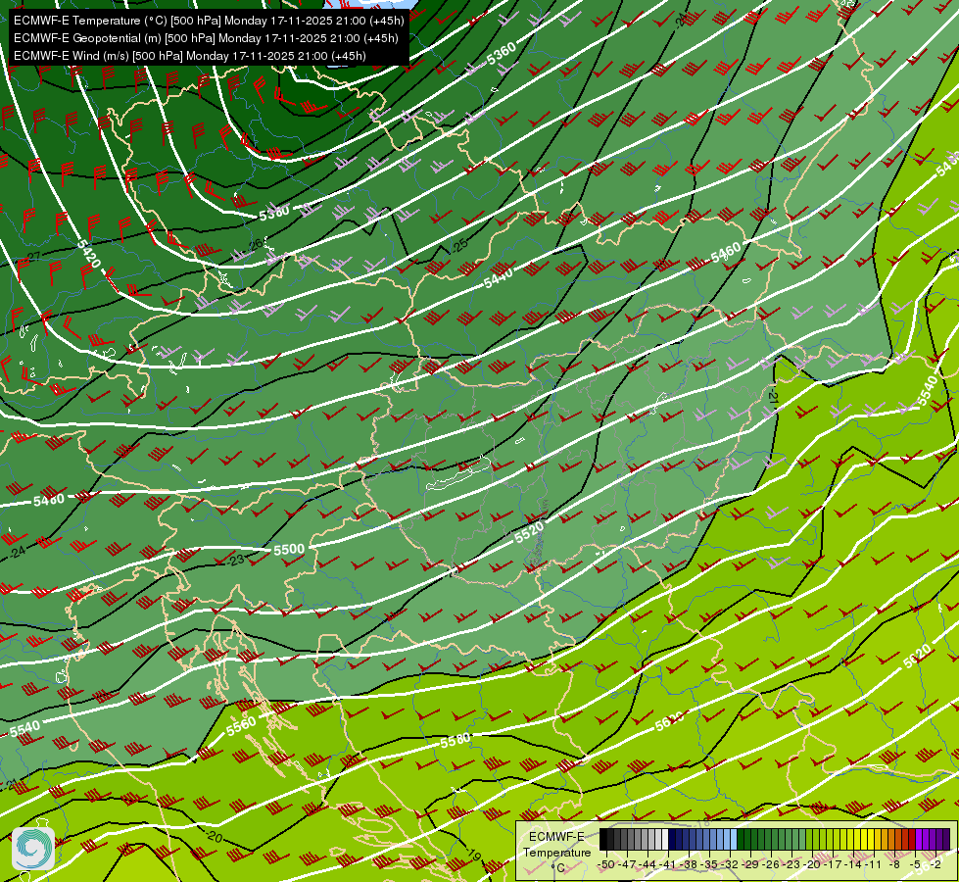Click the 5580 geopotential contour label
The height and width of the screenshot is (882, 959).
[x=456, y=741]
